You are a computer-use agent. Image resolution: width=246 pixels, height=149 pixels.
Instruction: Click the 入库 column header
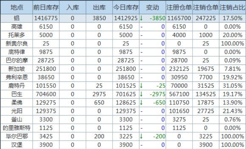pyautogui.click(x=72, y=7)
